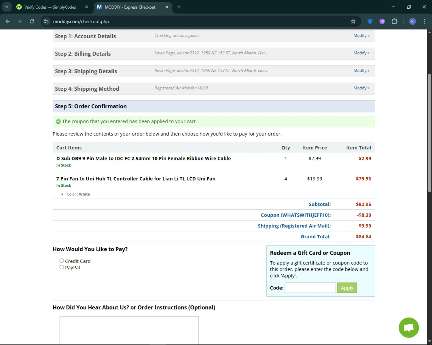Modify Step 4 Shipping Method
The width and height of the screenshot is (432, 345).
(361, 88)
